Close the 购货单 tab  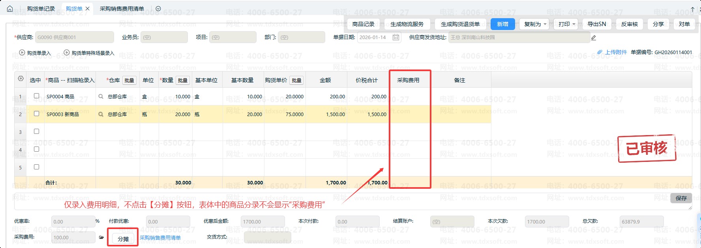coord(88,9)
